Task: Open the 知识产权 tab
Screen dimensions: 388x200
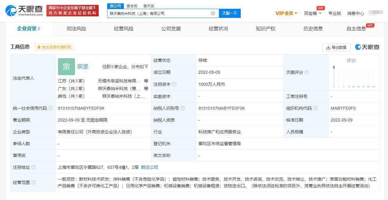Action: [x=265, y=28]
